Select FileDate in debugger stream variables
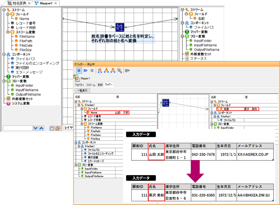The image size is (280, 205). (95, 135)
